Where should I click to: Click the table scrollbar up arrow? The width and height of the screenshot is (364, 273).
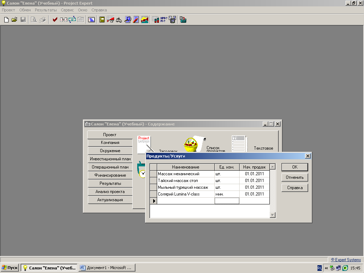pyautogui.click(x=273, y=167)
